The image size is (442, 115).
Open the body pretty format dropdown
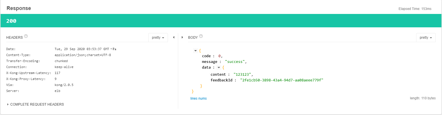pyautogui.click(x=425, y=38)
